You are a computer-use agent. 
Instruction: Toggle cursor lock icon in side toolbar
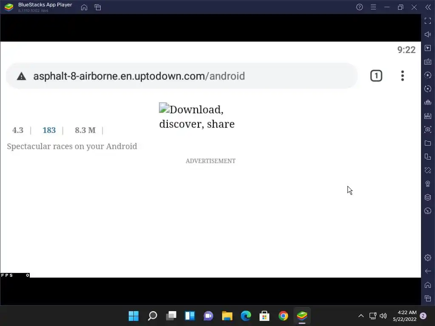click(x=428, y=48)
